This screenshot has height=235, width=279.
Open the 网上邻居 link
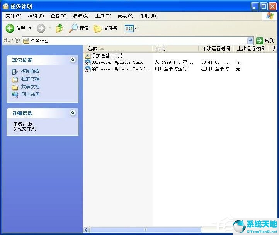[x=30, y=94]
